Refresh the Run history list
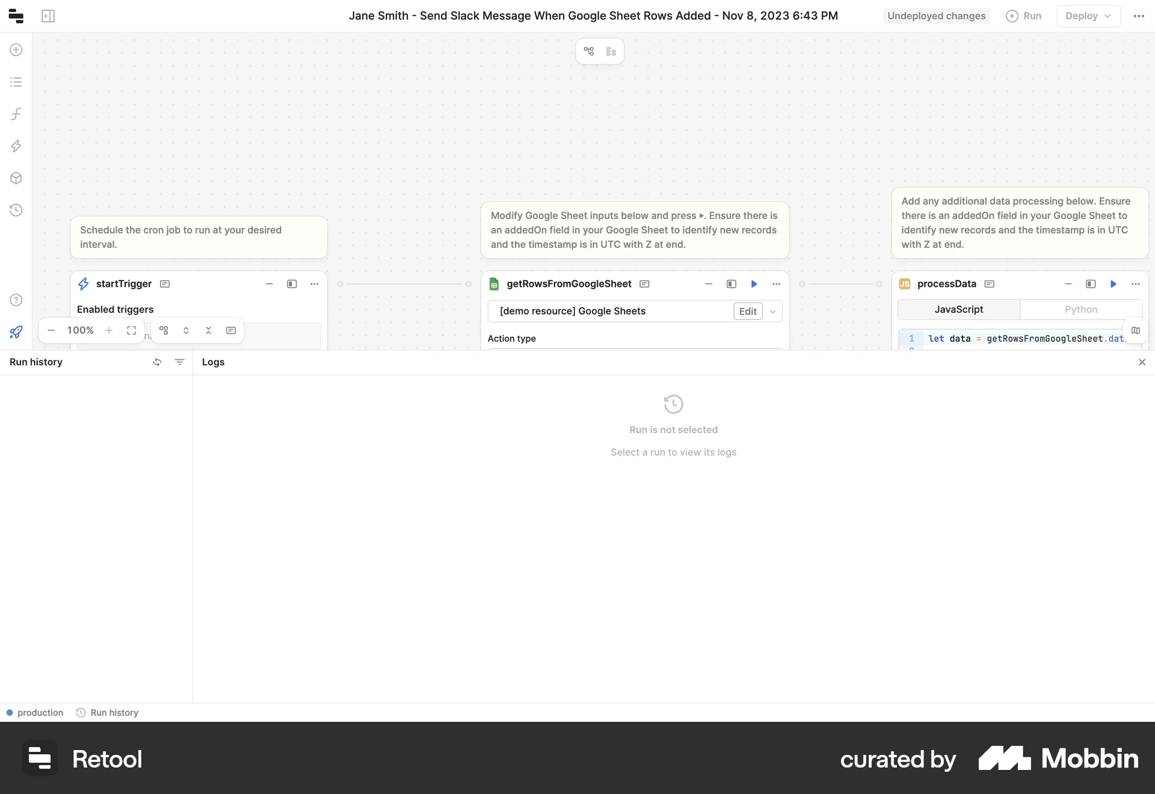 (x=157, y=362)
